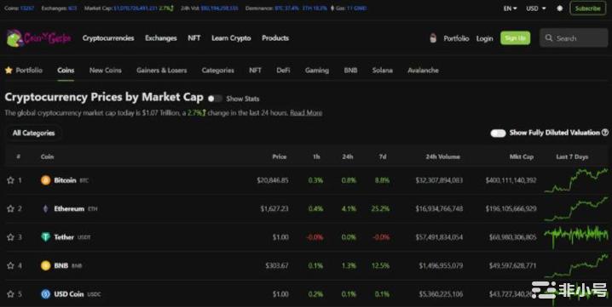
Task: Click the BNB coin icon
Action: [46, 265]
